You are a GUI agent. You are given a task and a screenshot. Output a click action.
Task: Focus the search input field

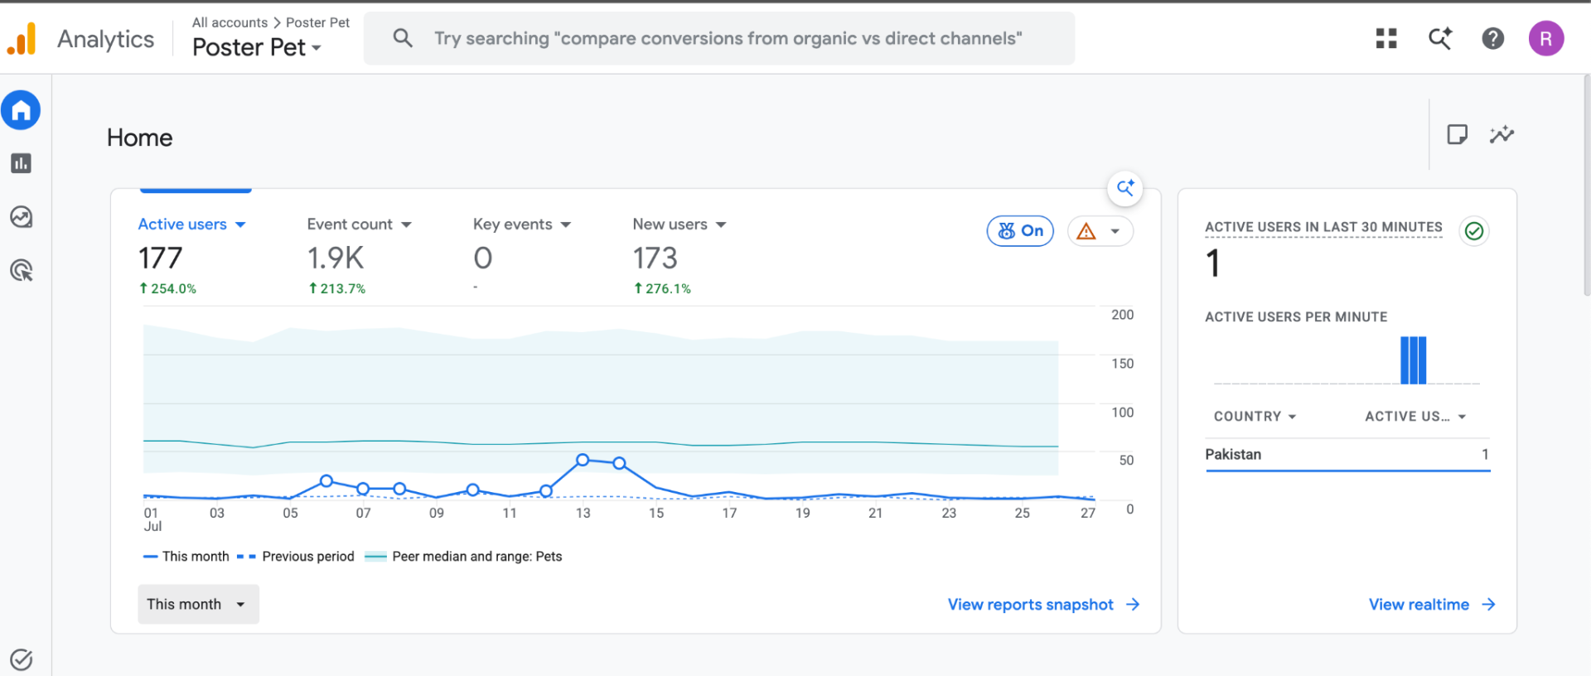point(719,38)
